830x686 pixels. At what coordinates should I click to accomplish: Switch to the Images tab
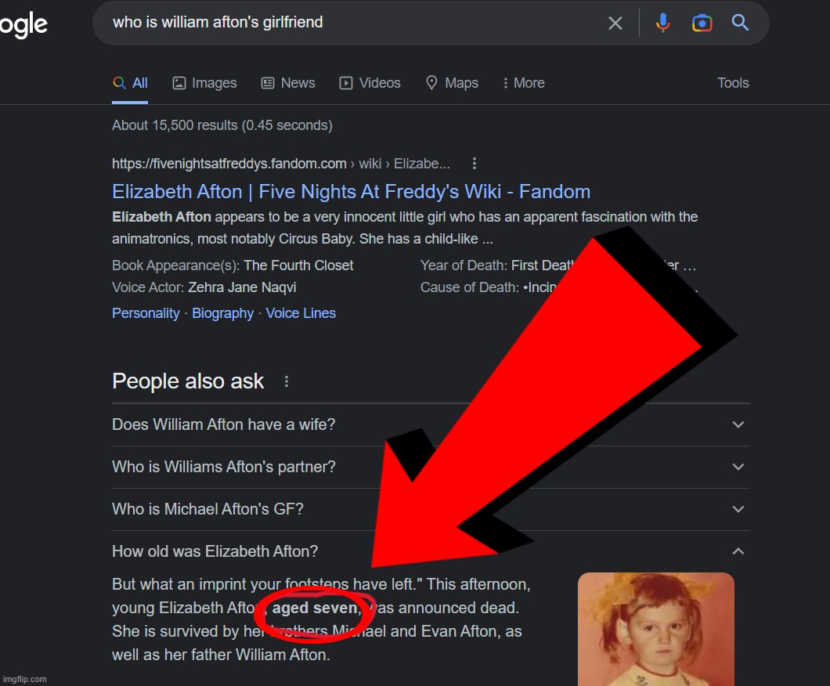tap(204, 83)
